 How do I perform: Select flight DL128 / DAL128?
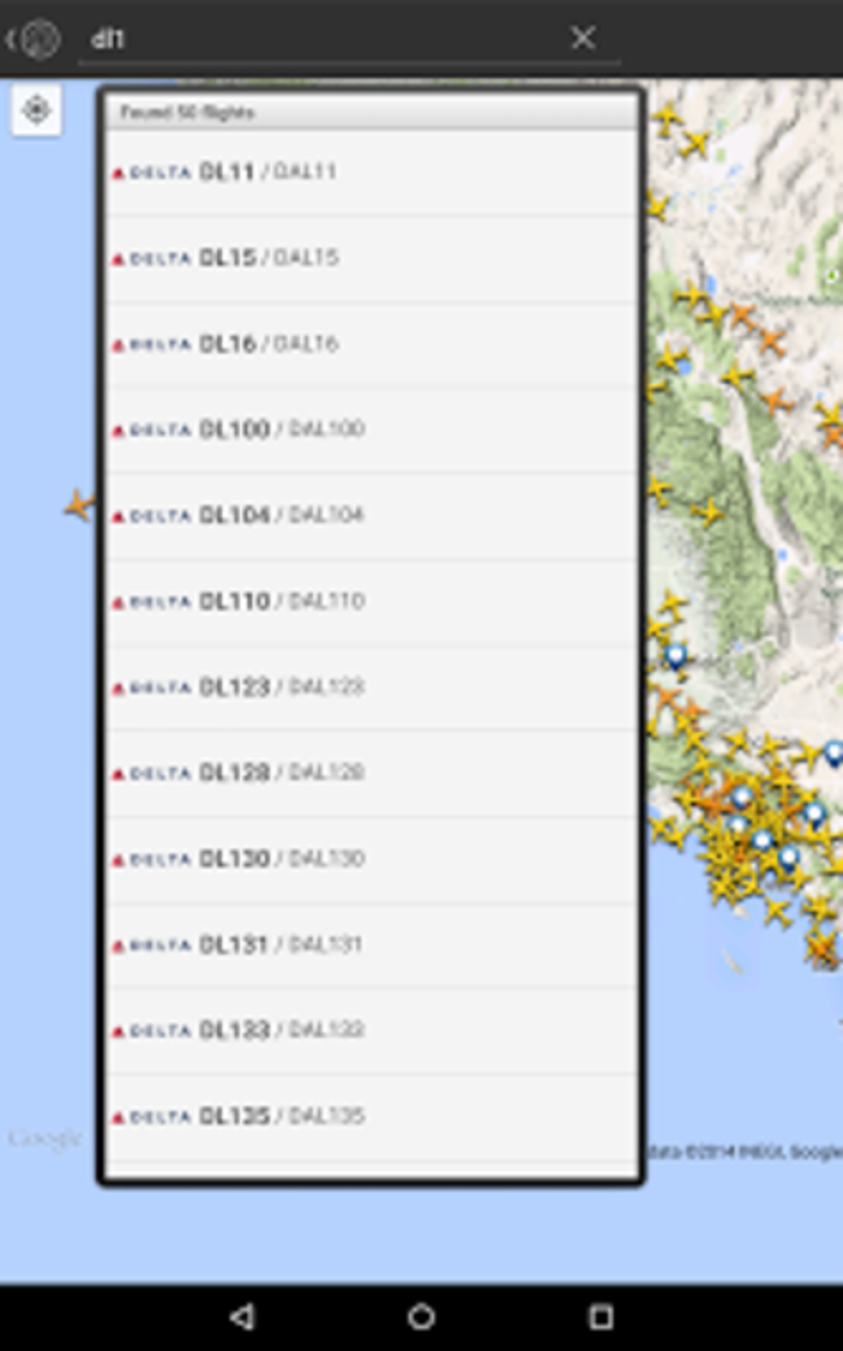pos(371,774)
